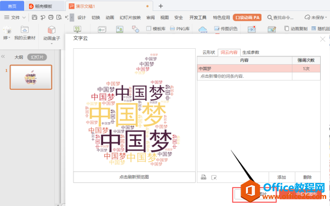Viewport: 330px width, 206px height.
Task: Click the card layout icon in ribbon
Action: 102,30
